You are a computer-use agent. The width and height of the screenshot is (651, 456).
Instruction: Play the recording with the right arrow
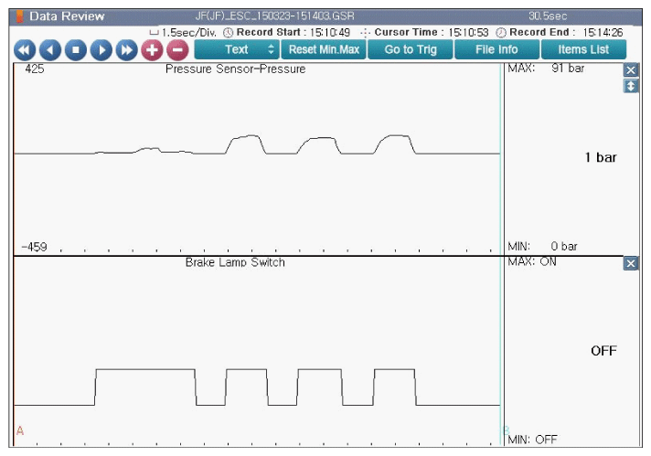pos(101,50)
